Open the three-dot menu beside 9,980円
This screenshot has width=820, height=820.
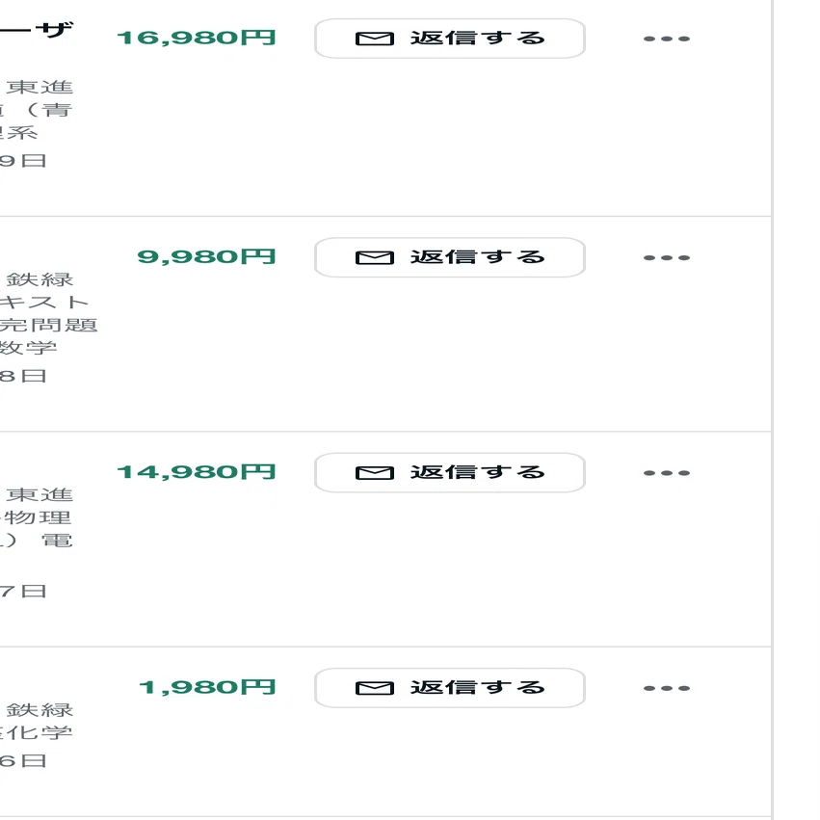pyautogui.click(x=666, y=258)
